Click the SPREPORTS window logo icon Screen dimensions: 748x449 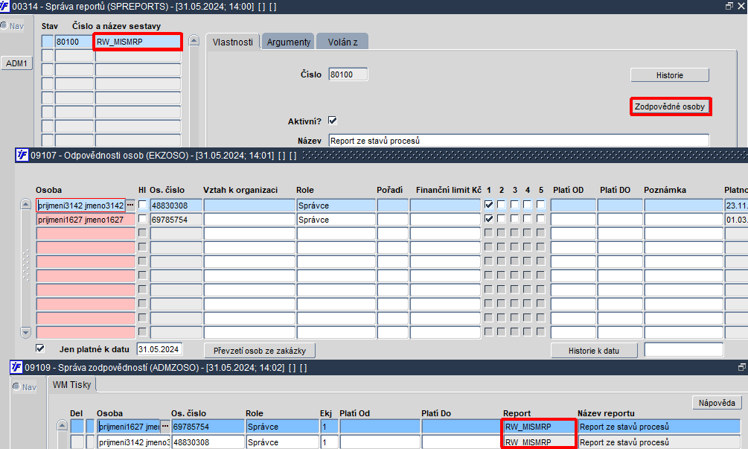pos(4,6)
